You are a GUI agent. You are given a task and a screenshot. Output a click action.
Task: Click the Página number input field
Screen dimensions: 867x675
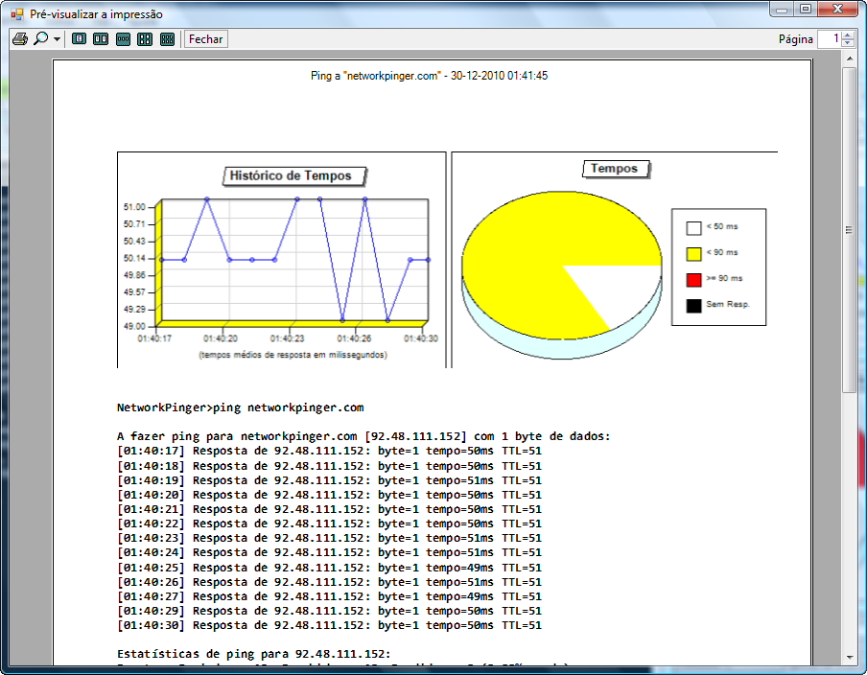click(829, 39)
